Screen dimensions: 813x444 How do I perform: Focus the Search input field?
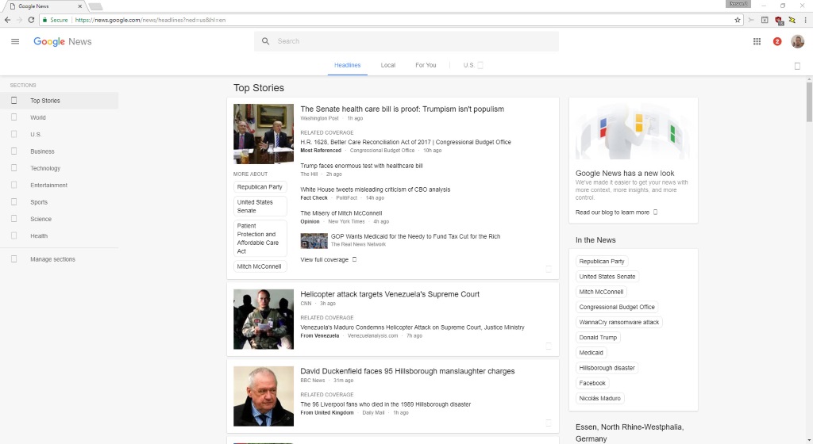(x=406, y=41)
